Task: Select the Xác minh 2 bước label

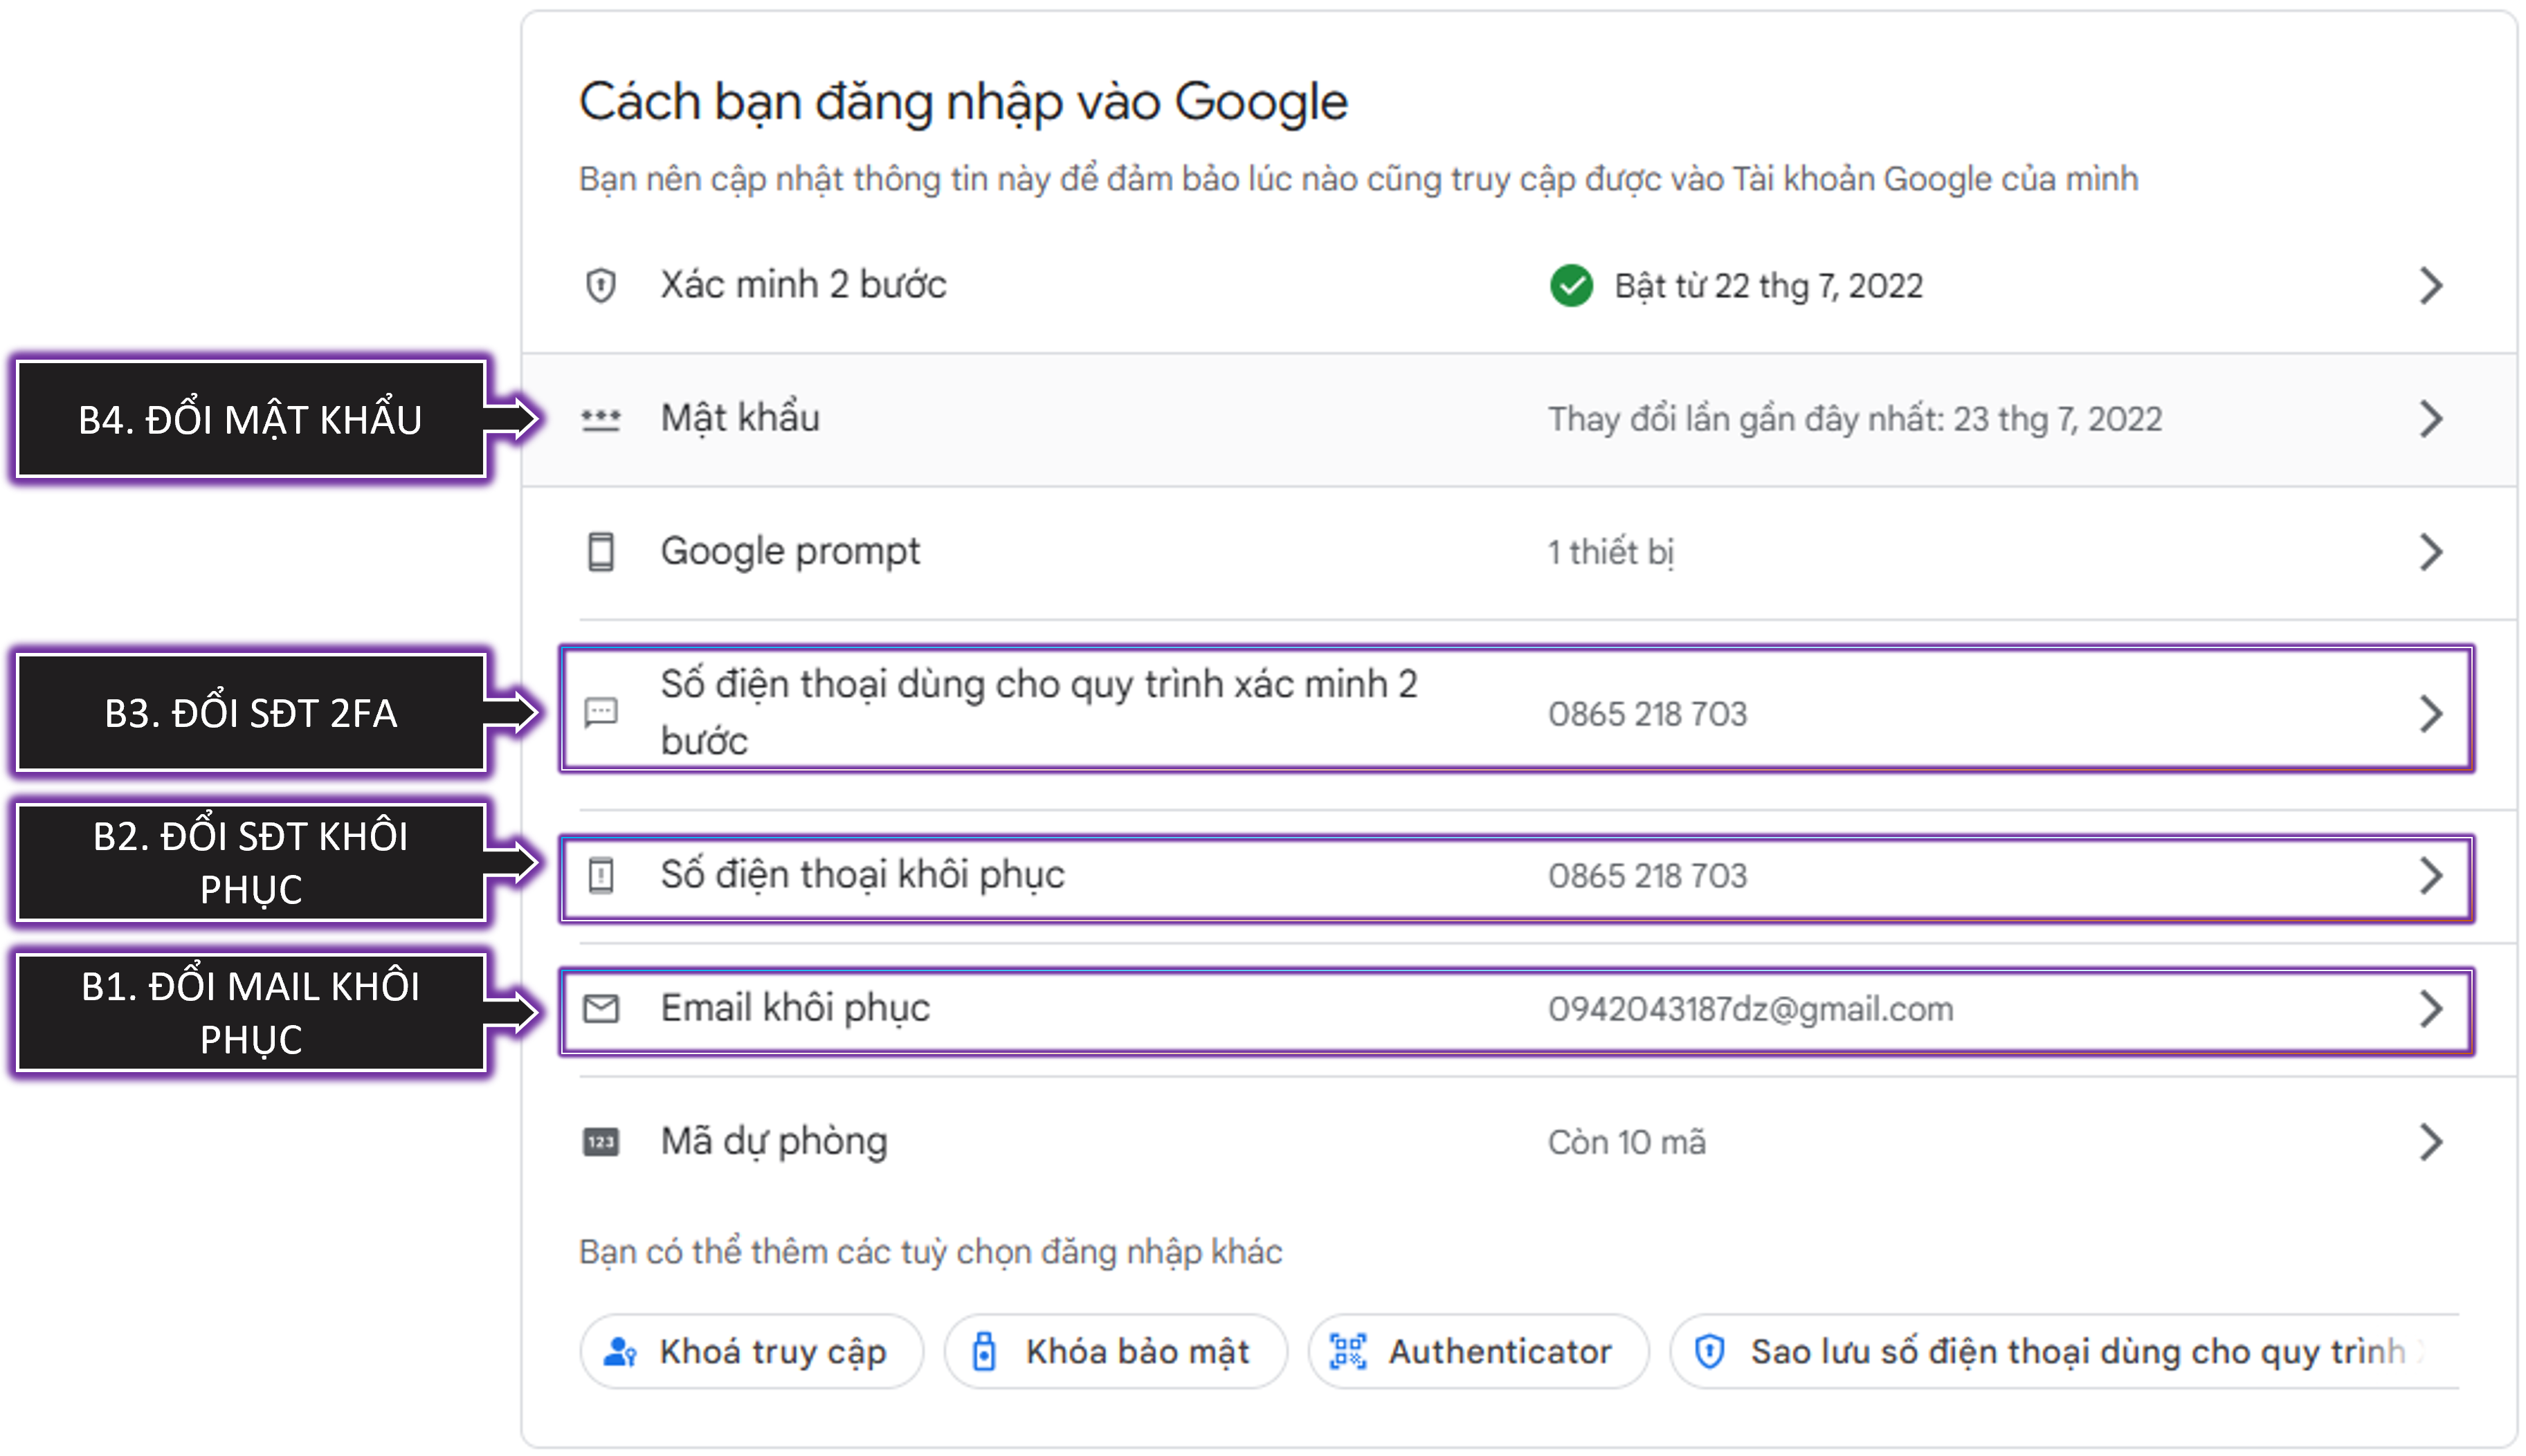Action: (803, 285)
